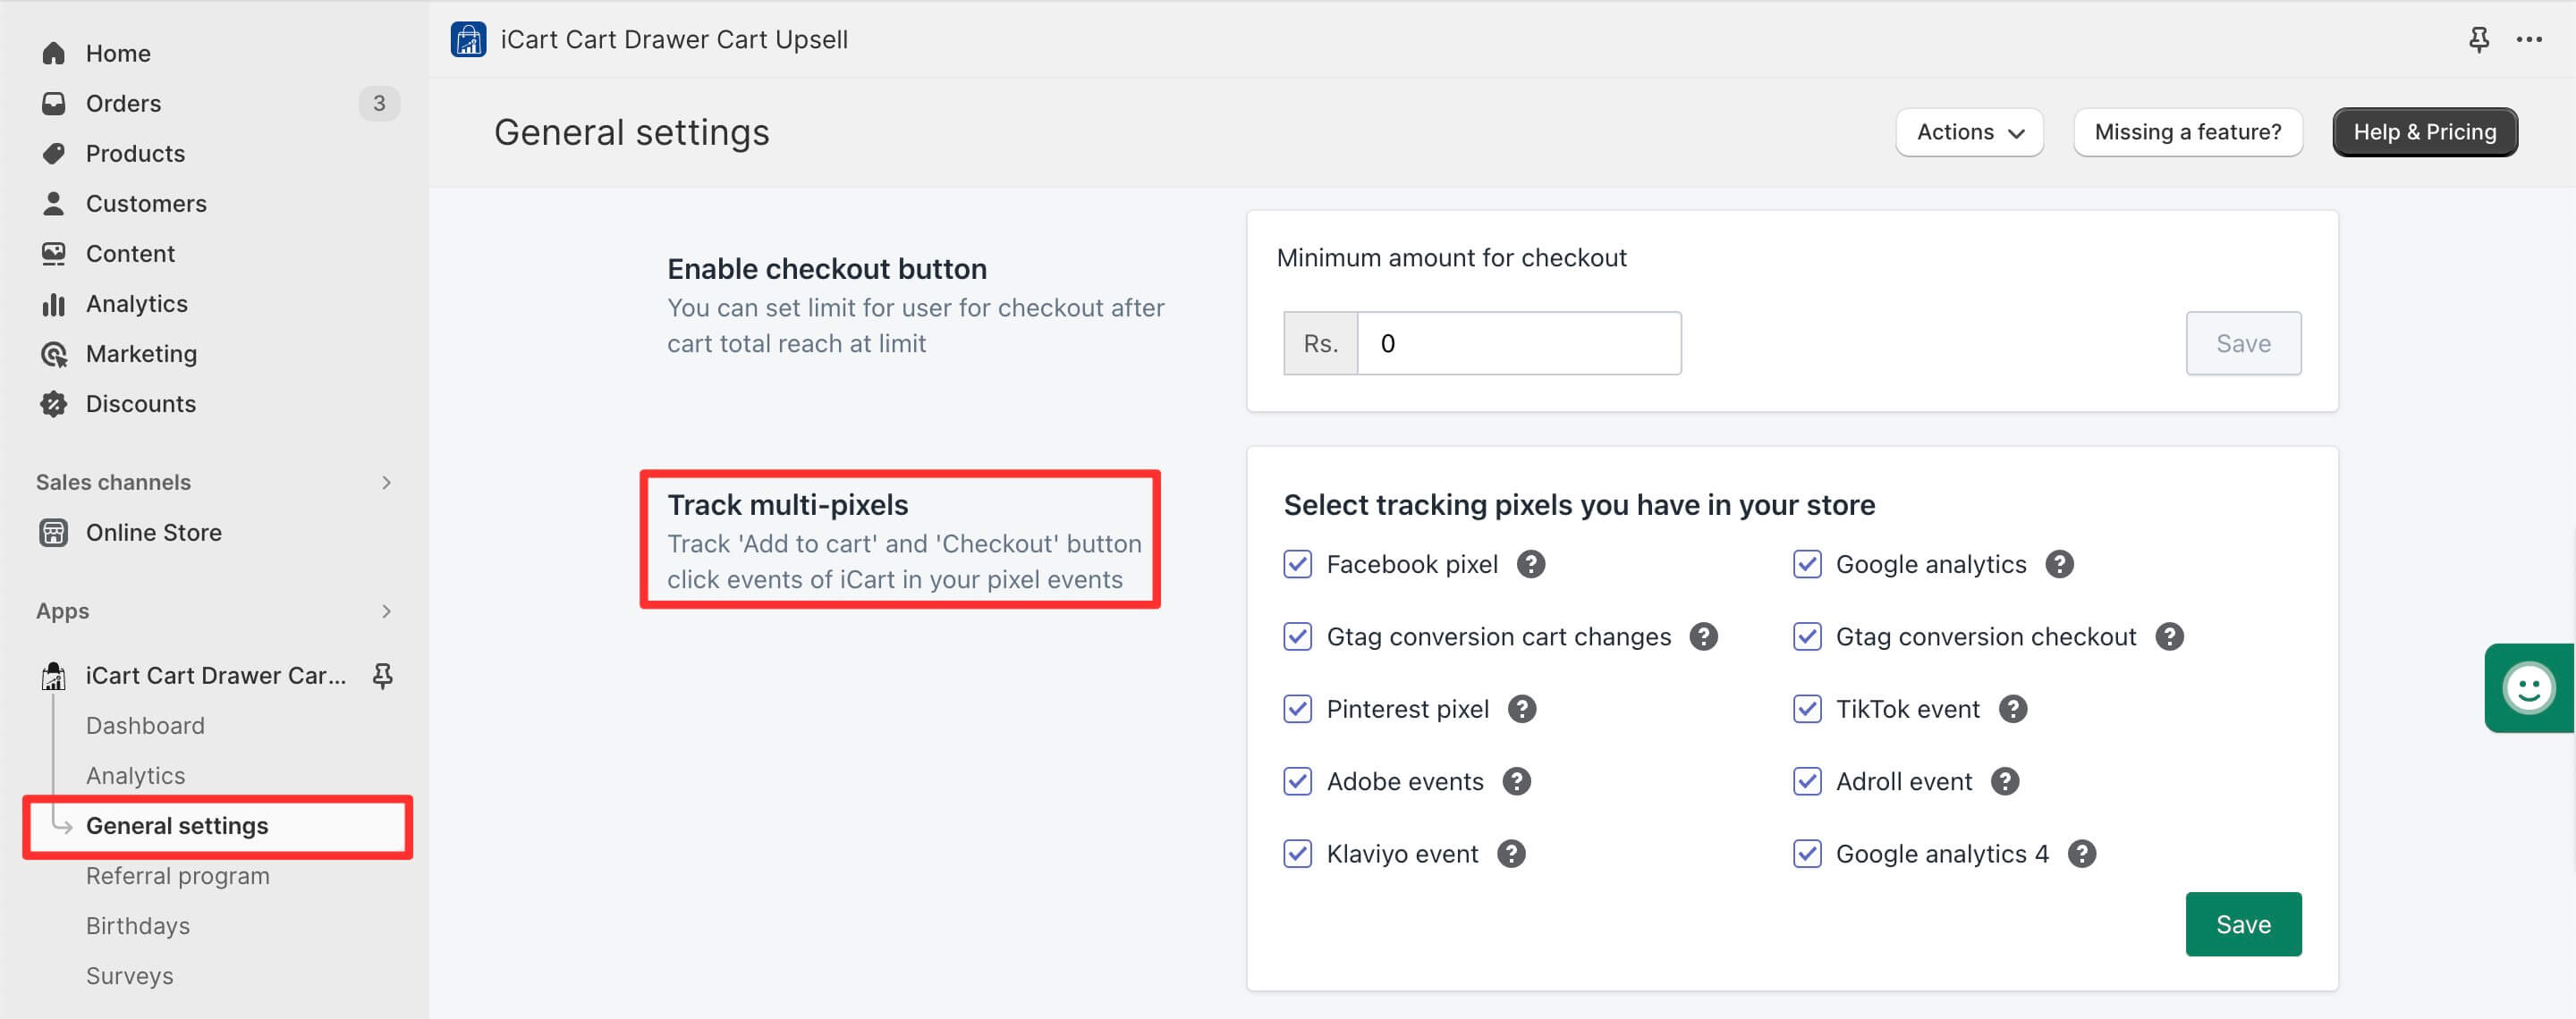Show help for Gtag conversion checkout
The height and width of the screenshot is (1019, 2576).
coord(2169,636)
